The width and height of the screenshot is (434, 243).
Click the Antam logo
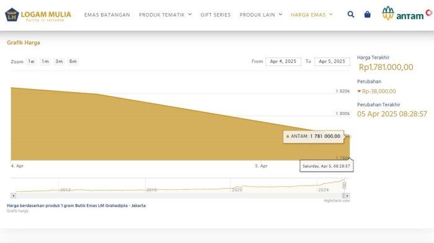pyautogui.click(x=407, y=14)
